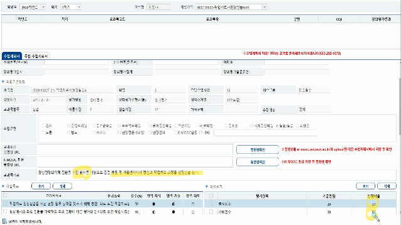Click the 교과목코드 column header

(117, 19)
